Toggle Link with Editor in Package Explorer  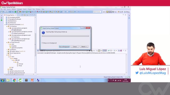[x=24, y=15]
